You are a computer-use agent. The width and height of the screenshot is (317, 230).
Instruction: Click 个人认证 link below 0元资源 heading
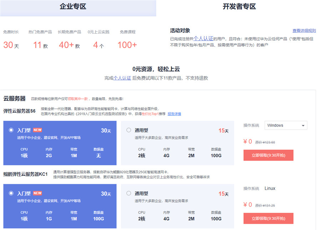122,78
